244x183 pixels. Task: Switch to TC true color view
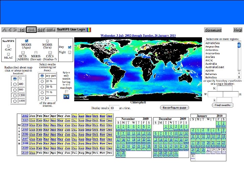click(22, 29)
